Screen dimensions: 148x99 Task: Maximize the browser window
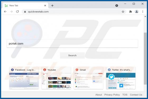click(x=134, y=4)
